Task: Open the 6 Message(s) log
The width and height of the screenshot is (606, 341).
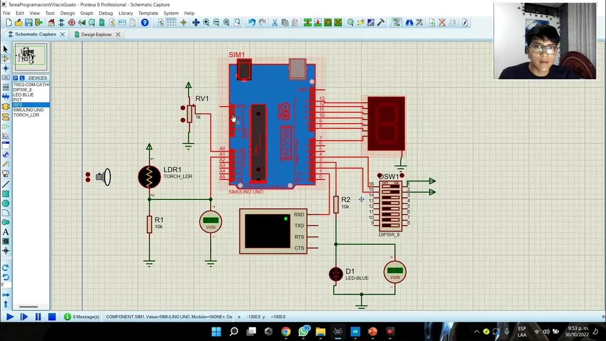Action: tap(82, 316)
